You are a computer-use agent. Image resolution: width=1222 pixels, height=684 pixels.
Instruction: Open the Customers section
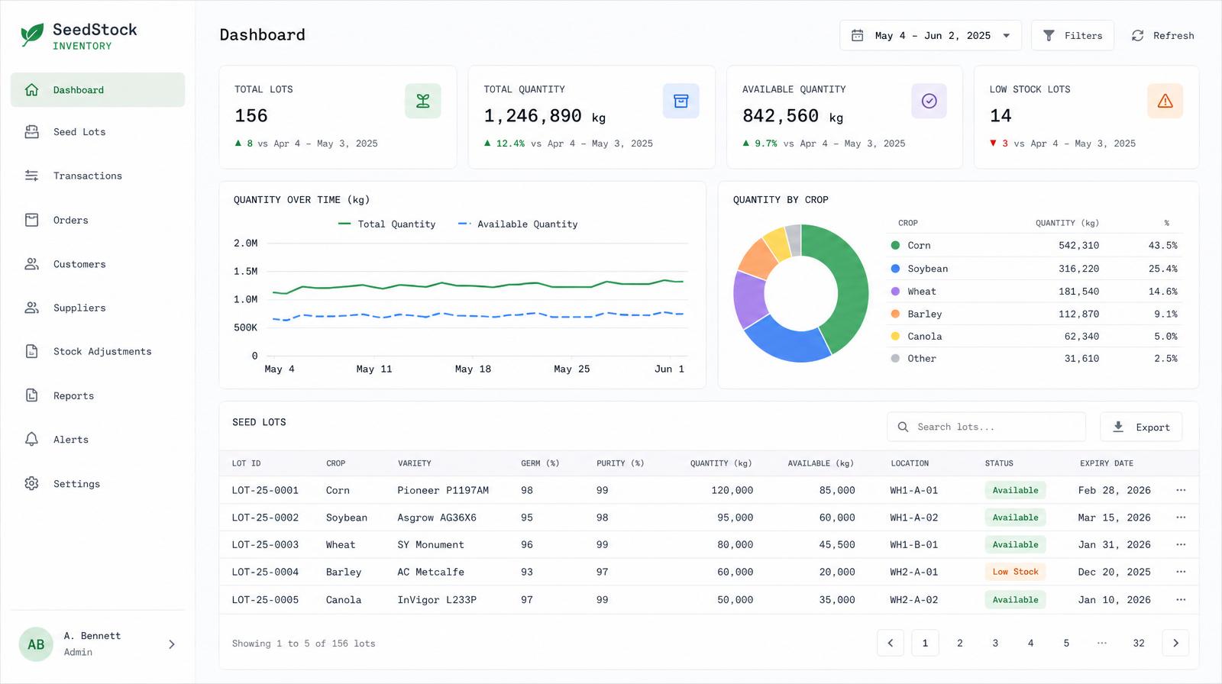[98, 264]
